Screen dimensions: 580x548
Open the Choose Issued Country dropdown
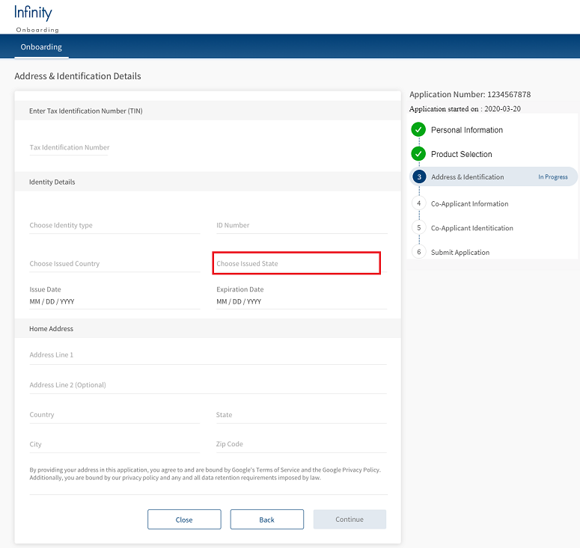(x=115, y=264)
